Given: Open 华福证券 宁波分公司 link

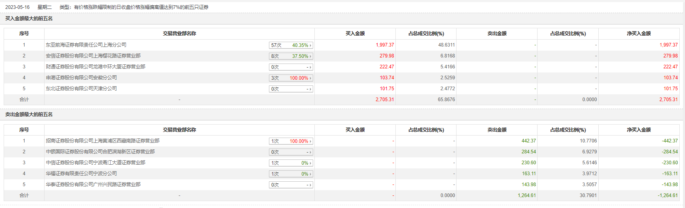Looking at the screenshot, I should click(x=81, y=174).
